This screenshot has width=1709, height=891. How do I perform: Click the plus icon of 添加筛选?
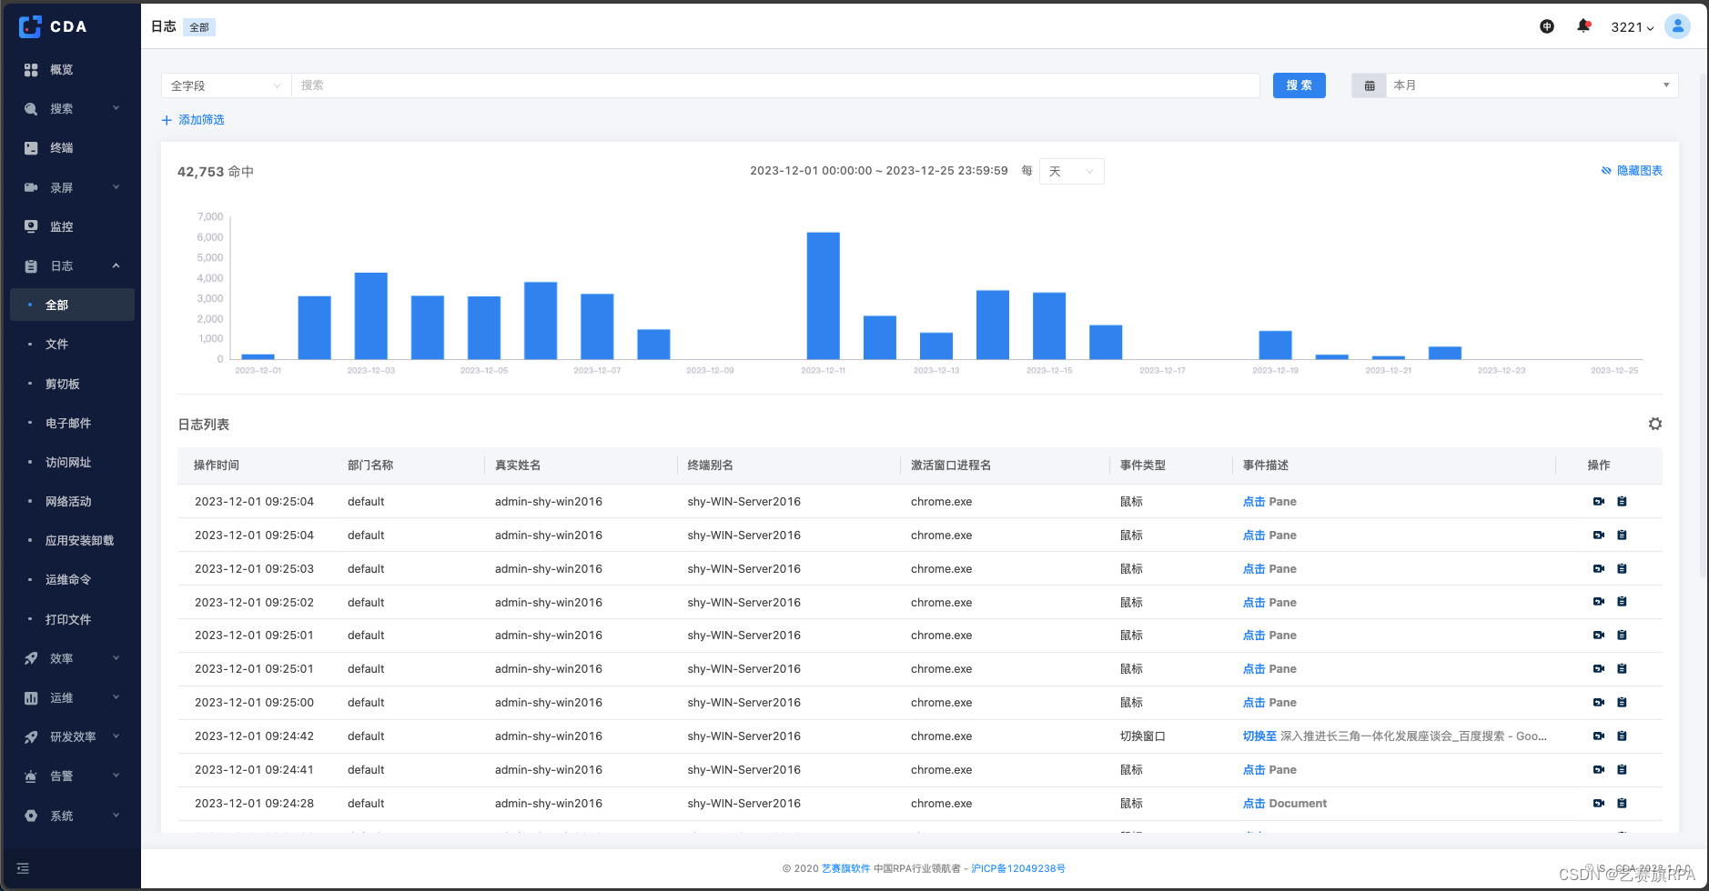point(167,120)
